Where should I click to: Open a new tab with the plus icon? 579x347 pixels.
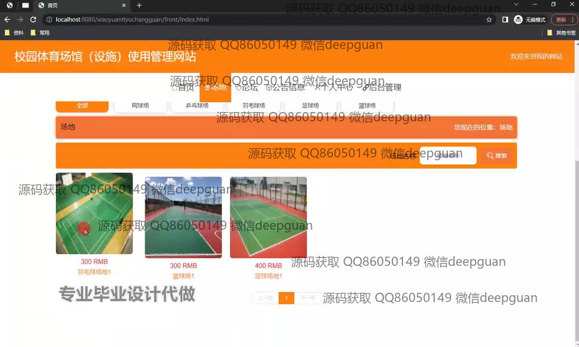[139, 6]
